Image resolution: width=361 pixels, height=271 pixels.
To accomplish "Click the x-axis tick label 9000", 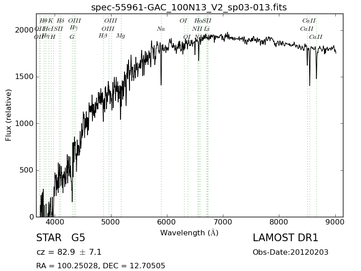I will (335, 222).
